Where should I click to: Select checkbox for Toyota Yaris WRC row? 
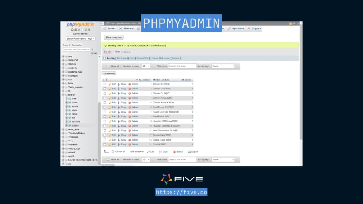point(105,135)
